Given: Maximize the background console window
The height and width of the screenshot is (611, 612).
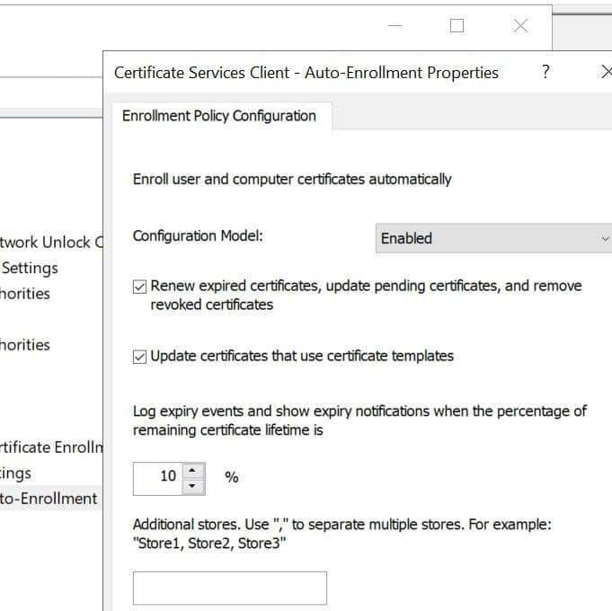Looking at the screenshot, I should [457, 26].
